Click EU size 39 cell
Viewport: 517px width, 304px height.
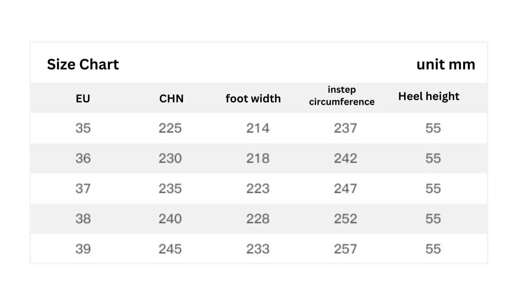click(x=83, y=249)
